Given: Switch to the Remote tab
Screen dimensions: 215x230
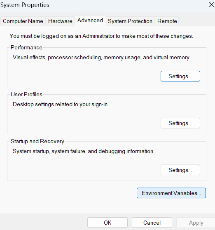Looking at the screenshot, I should 167,21.
